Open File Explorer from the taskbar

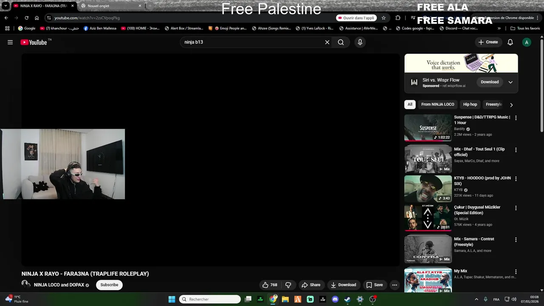[x=285, y=299]
